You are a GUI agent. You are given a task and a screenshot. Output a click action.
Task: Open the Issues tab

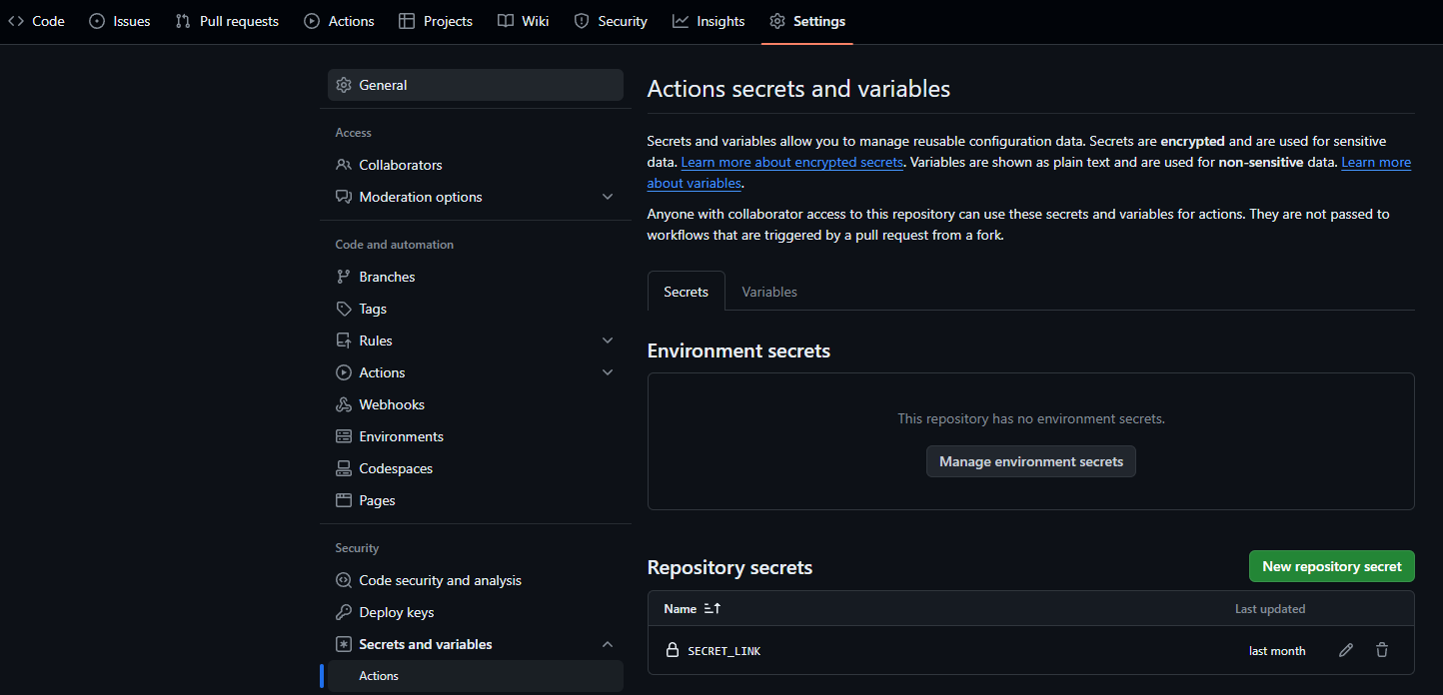tap(120, 21)
